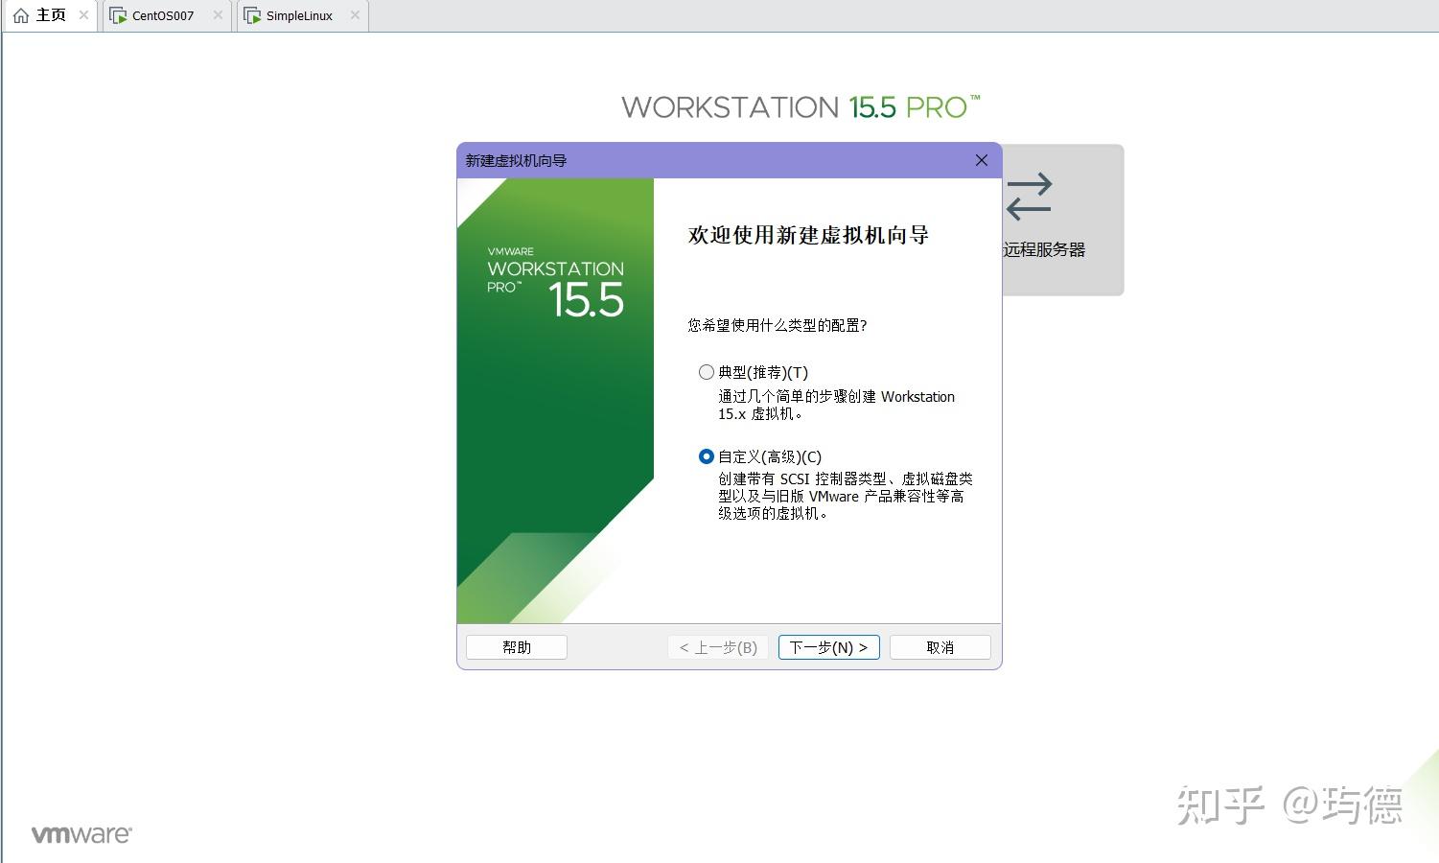The image size is (1439, 863).
Task: Cancel the wizard with 取消 button
Action: click(940, 647)
